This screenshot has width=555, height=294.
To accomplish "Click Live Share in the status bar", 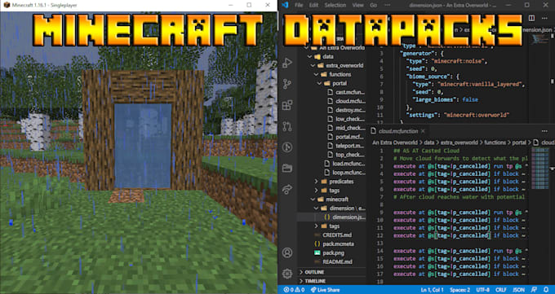I will click(x=325, y=290).
